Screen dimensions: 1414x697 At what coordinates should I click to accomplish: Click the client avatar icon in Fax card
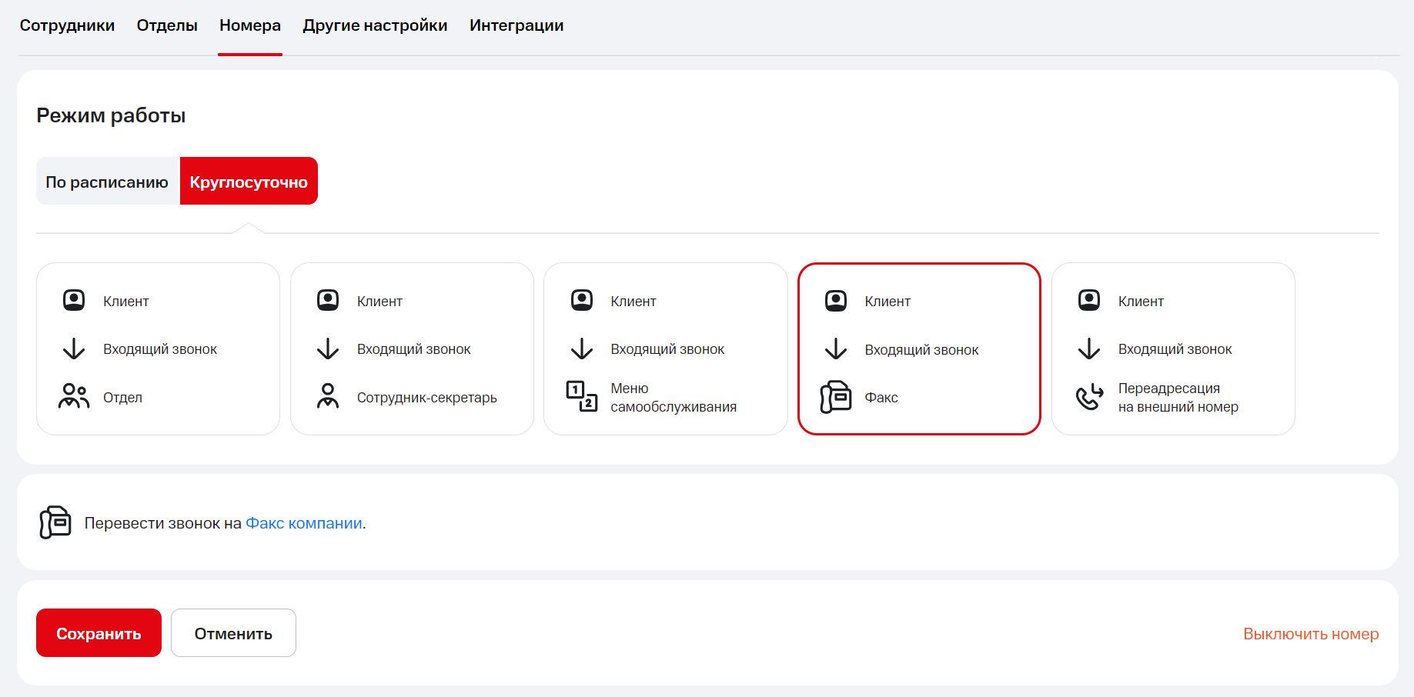point(836,301)
